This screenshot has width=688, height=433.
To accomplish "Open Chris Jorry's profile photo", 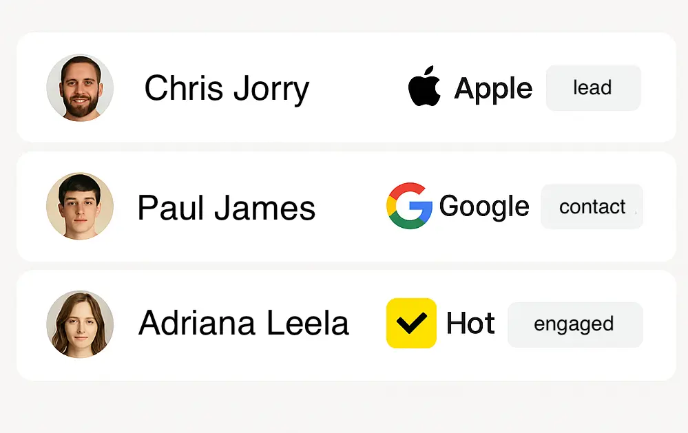I will coord(80,88).
